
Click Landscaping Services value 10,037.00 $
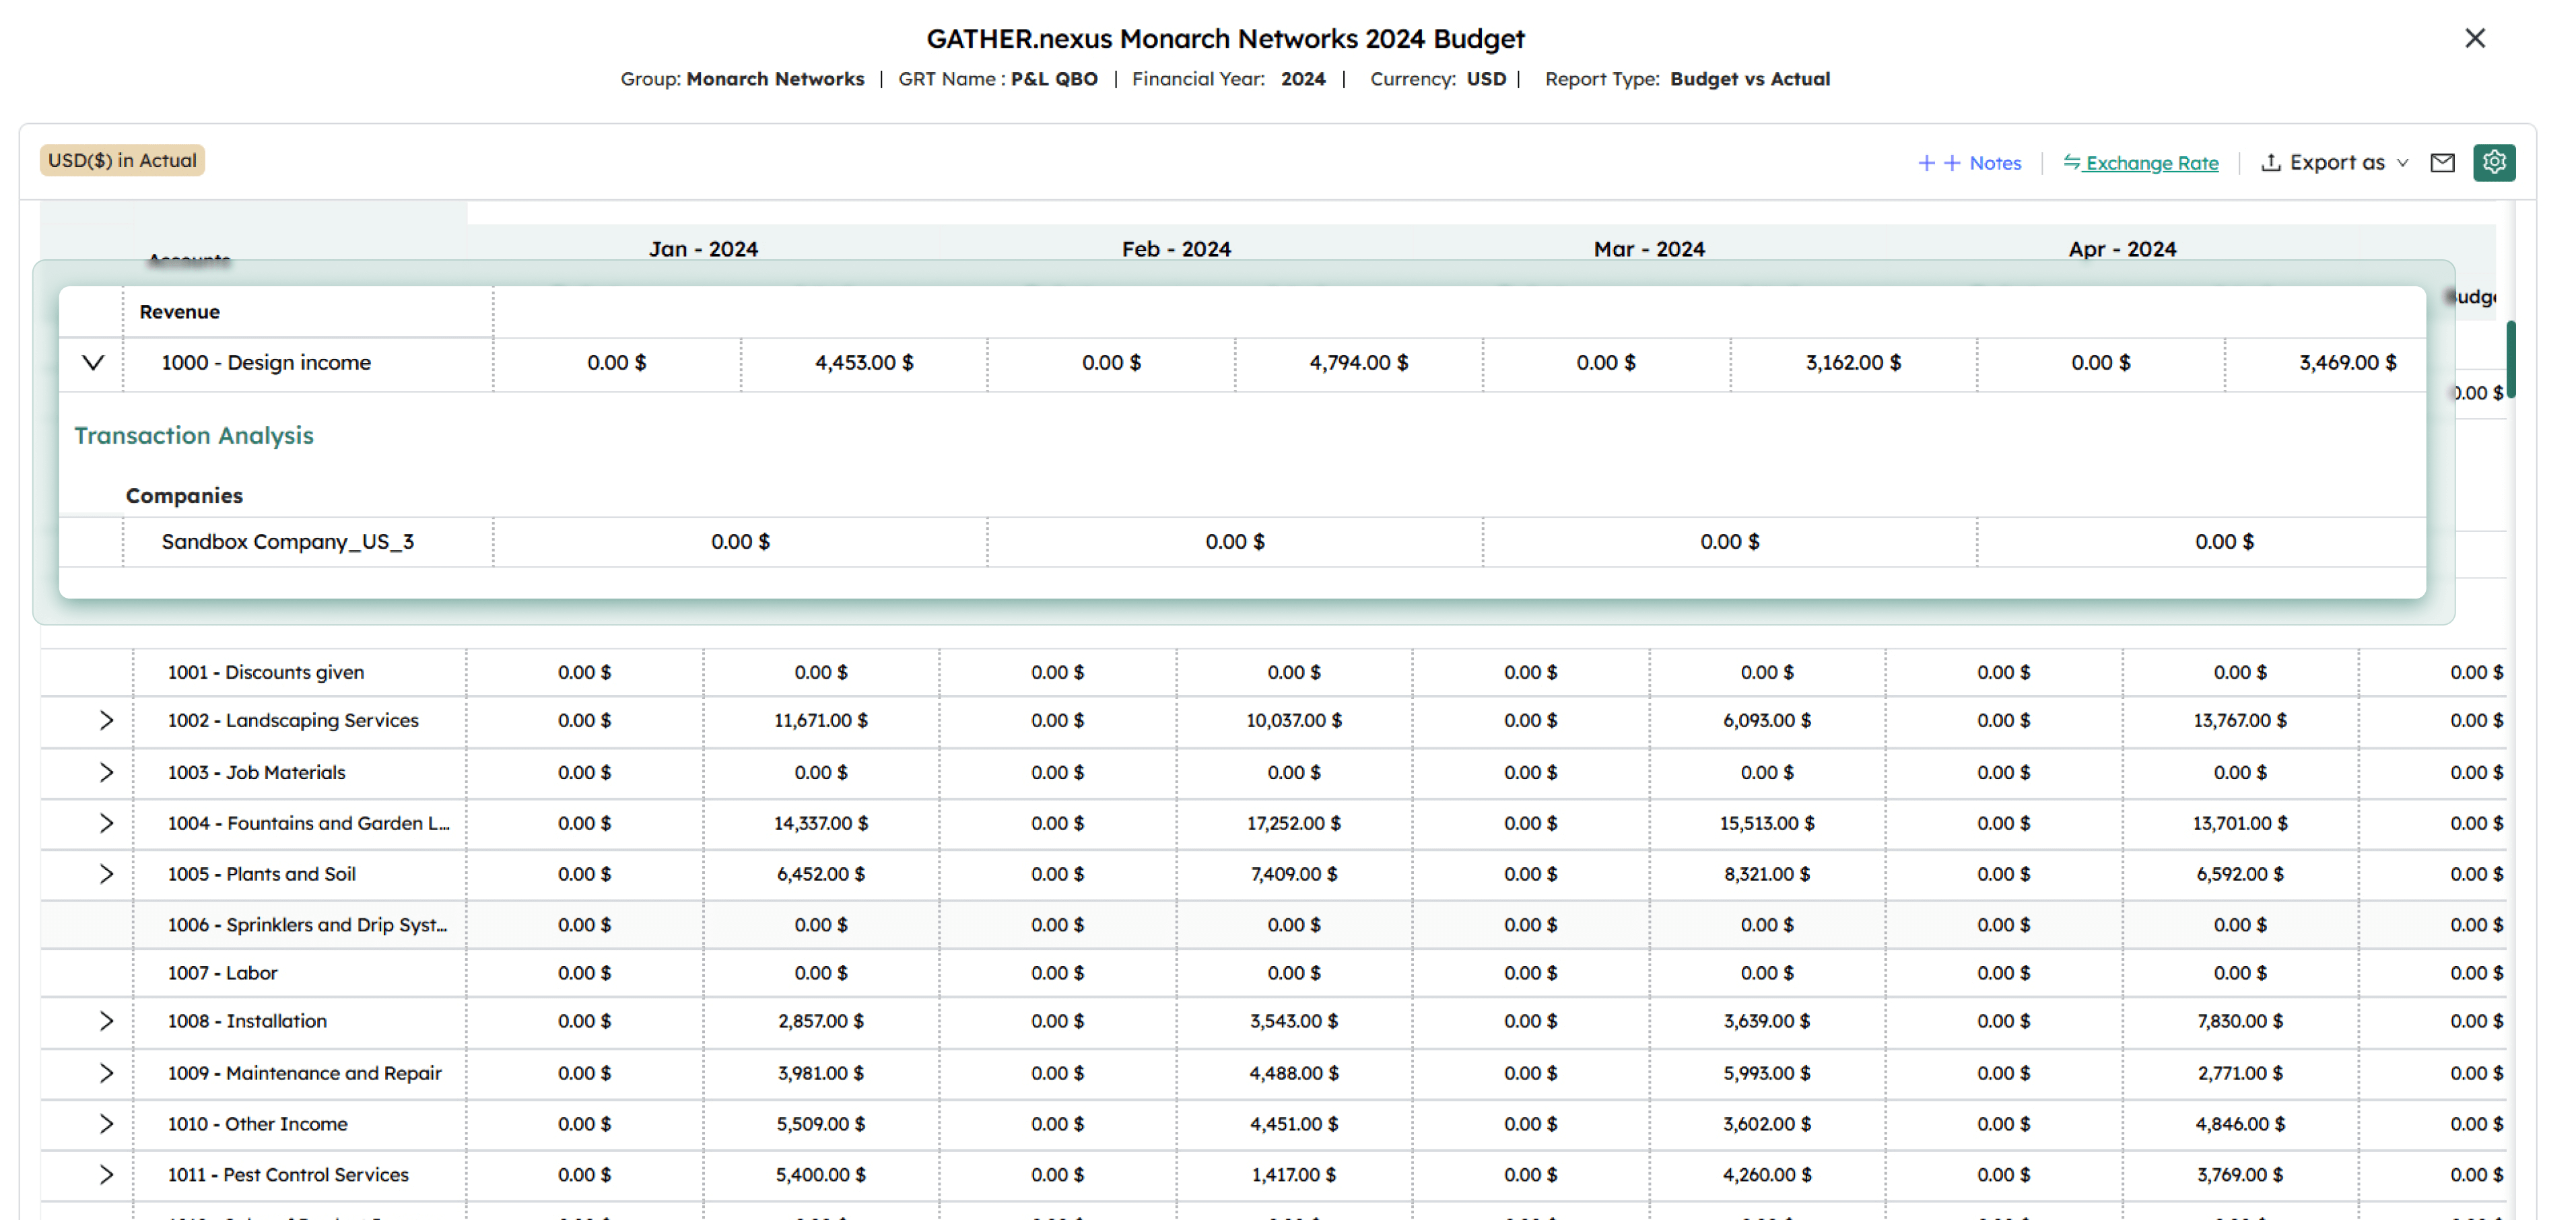coord(1294,720)
